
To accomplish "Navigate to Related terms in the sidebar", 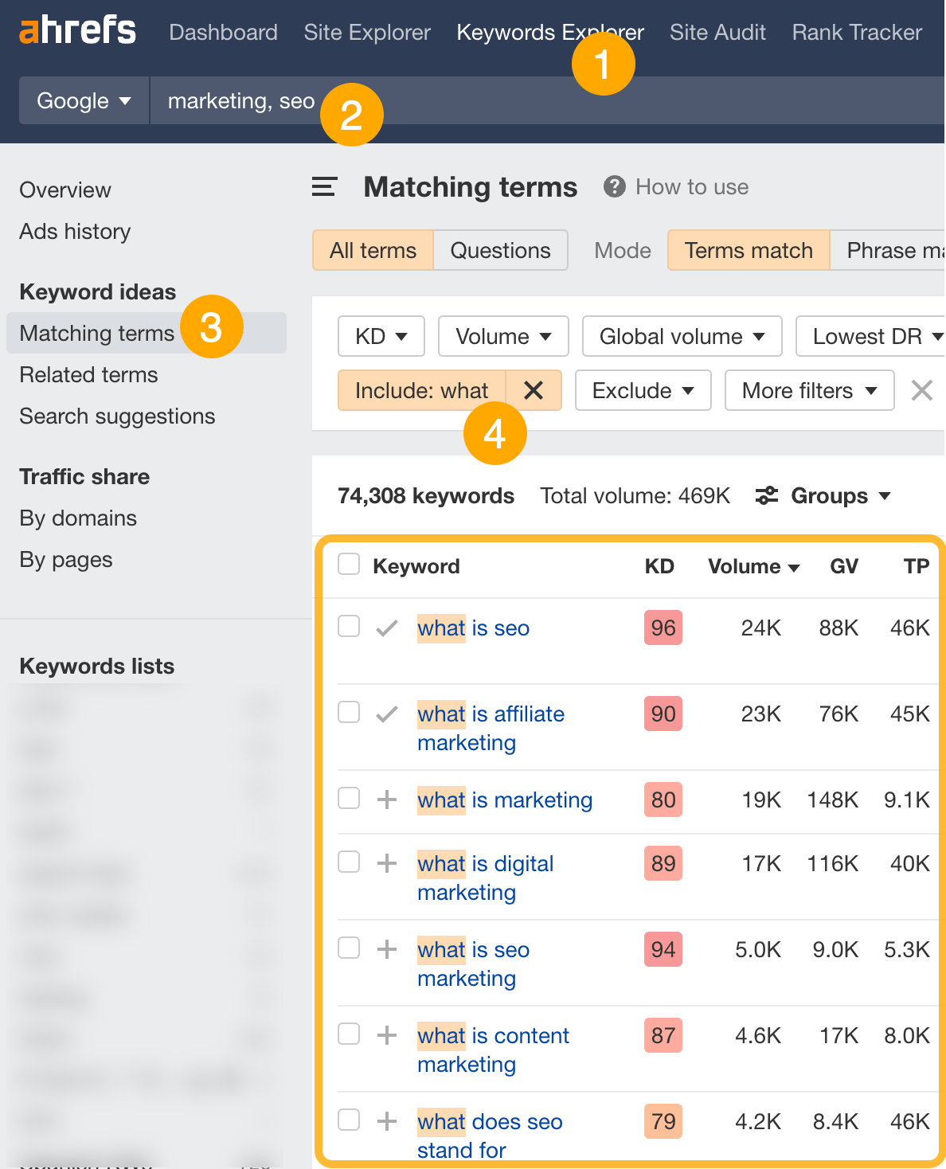I will [88, 374].
